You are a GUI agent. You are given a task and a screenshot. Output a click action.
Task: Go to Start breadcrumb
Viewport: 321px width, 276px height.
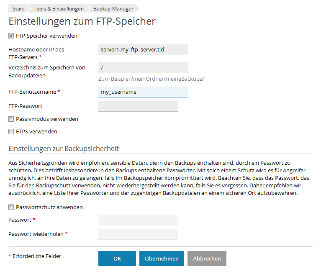(18, 9)
